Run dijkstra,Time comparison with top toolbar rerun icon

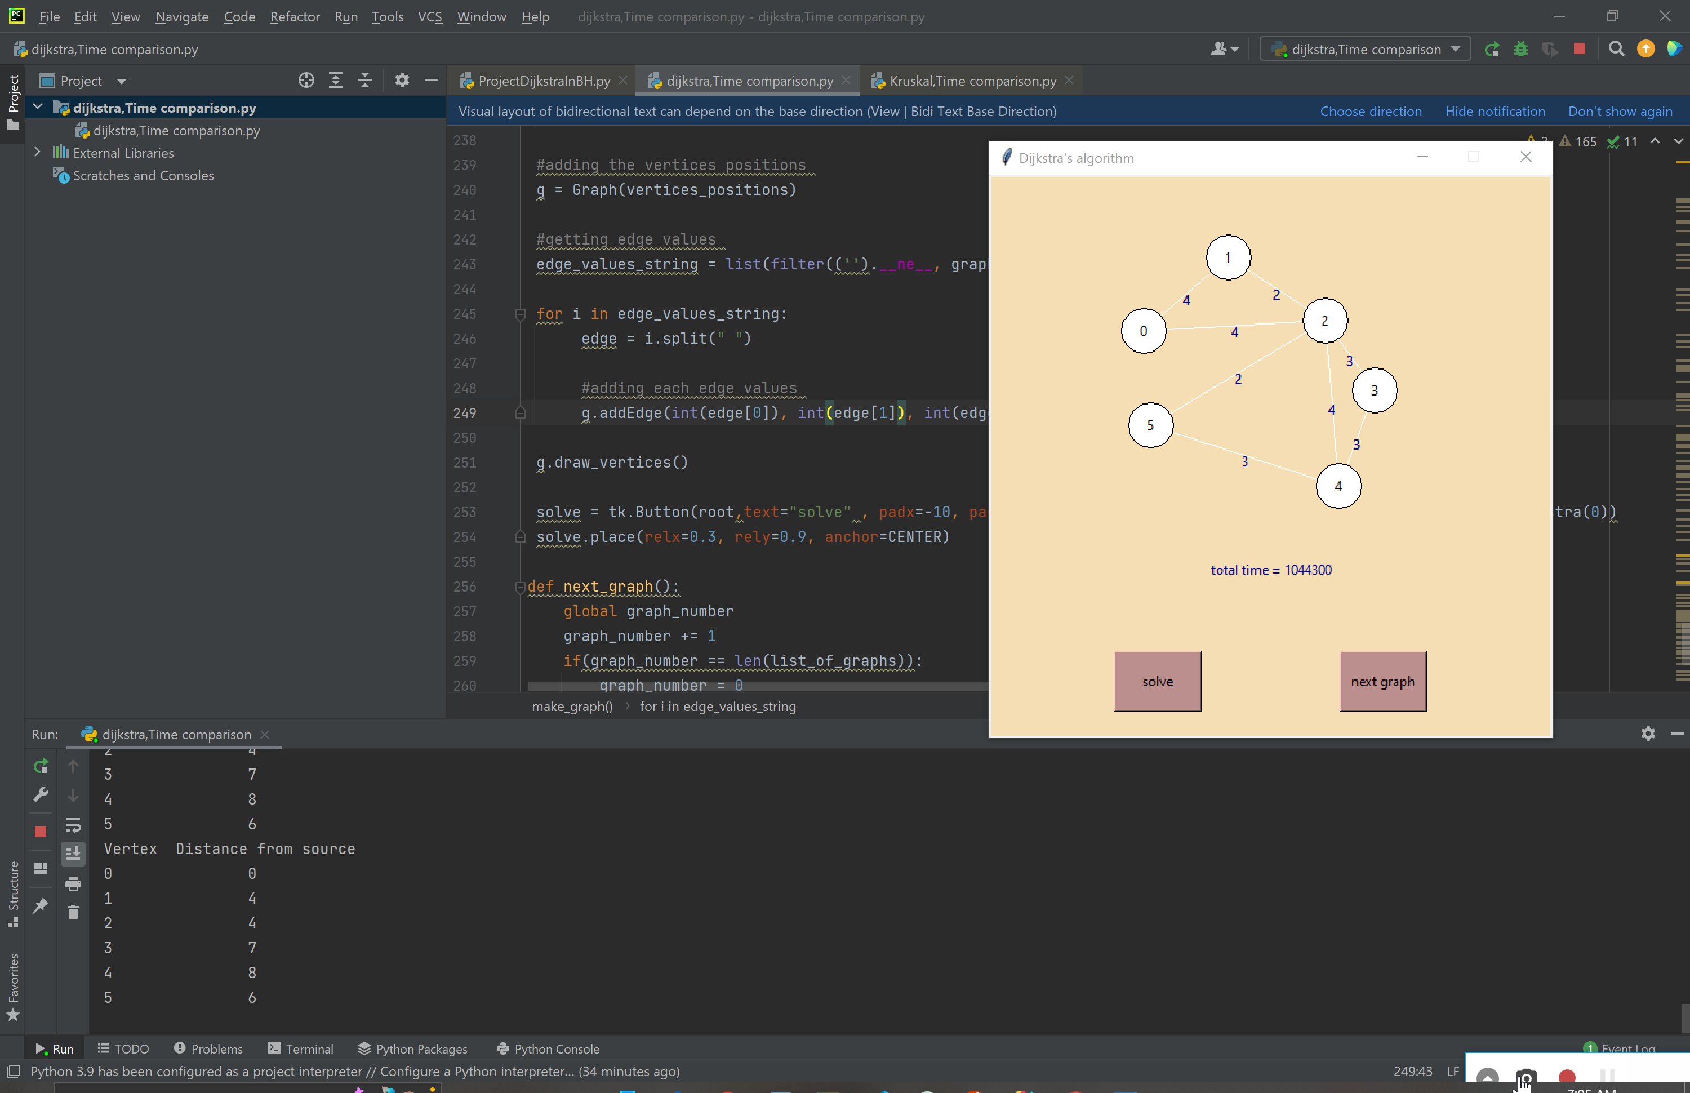tap(1491, 49)
